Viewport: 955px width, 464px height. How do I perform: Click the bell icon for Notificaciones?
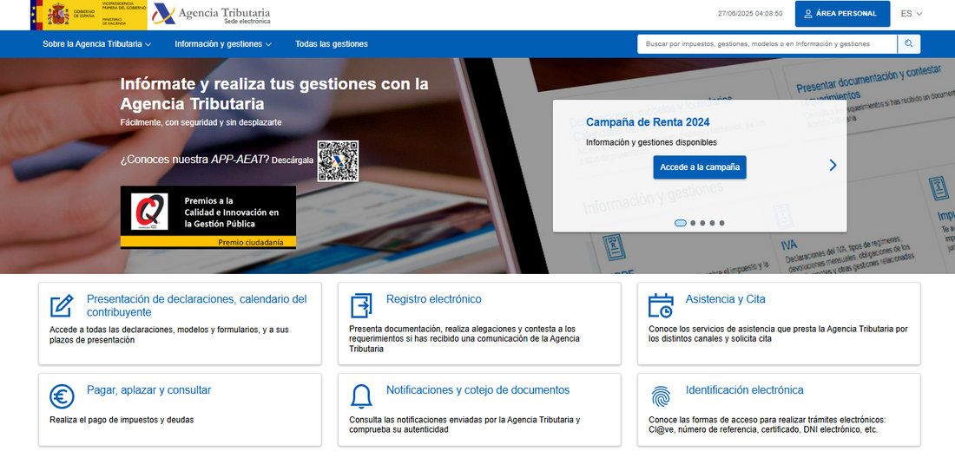point(361,396)
